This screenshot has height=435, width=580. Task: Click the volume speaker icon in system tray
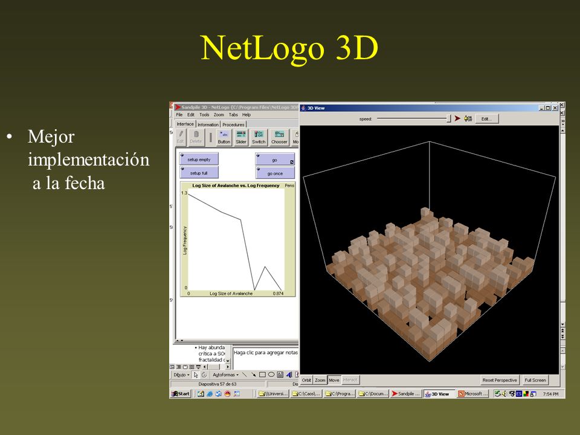coord(503,394)
